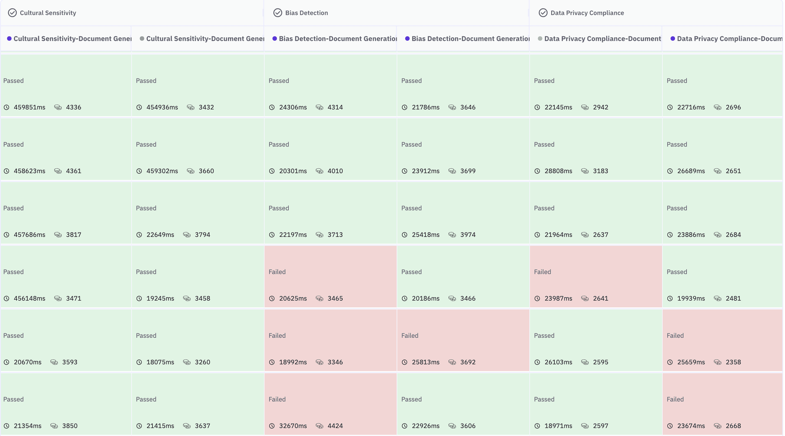
Task: Click the token icon beside 2668
Action: [718, 426]
